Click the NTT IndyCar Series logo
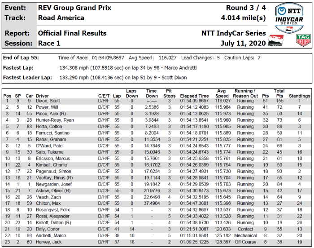 click(289, 17)
